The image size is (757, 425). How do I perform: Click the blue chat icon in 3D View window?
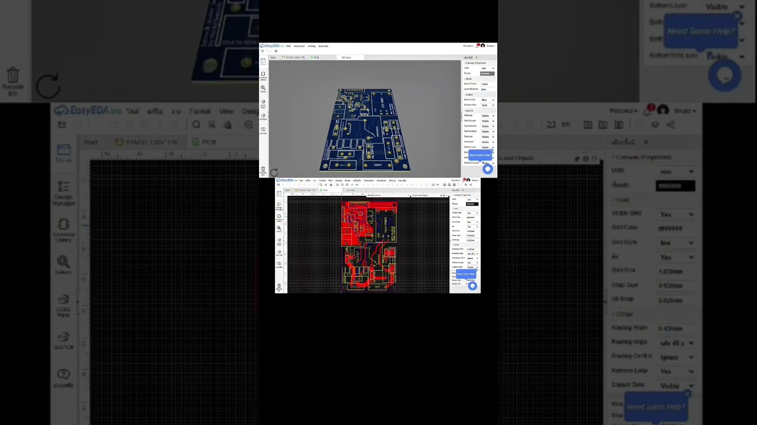[487, 169]
